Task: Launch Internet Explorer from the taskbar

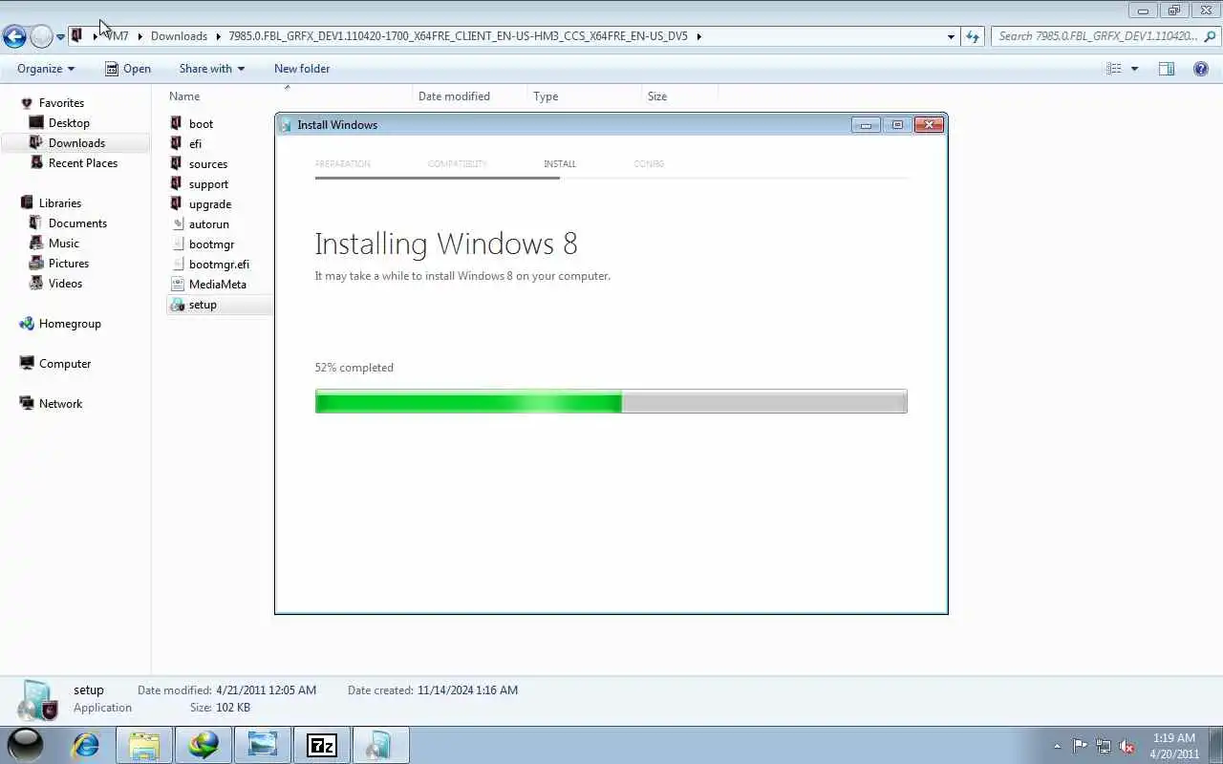Action: (86, 745)
